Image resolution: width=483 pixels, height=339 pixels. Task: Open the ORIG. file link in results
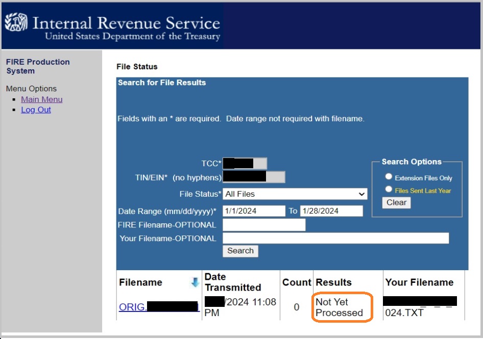coord(158,307)
